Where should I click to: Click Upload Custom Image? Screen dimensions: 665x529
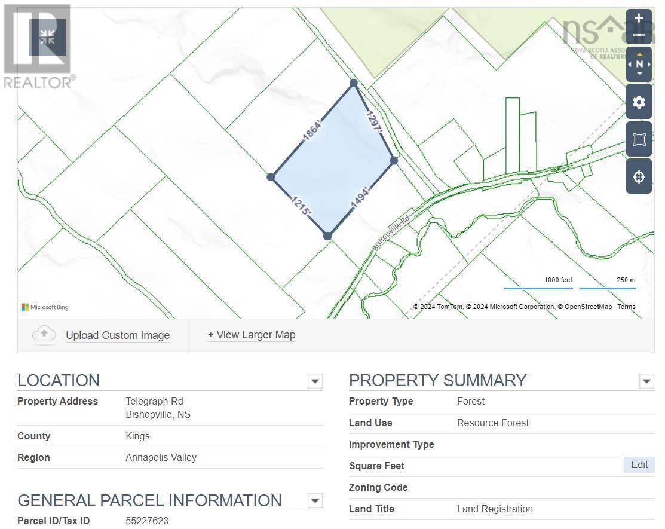coord(117,335)
